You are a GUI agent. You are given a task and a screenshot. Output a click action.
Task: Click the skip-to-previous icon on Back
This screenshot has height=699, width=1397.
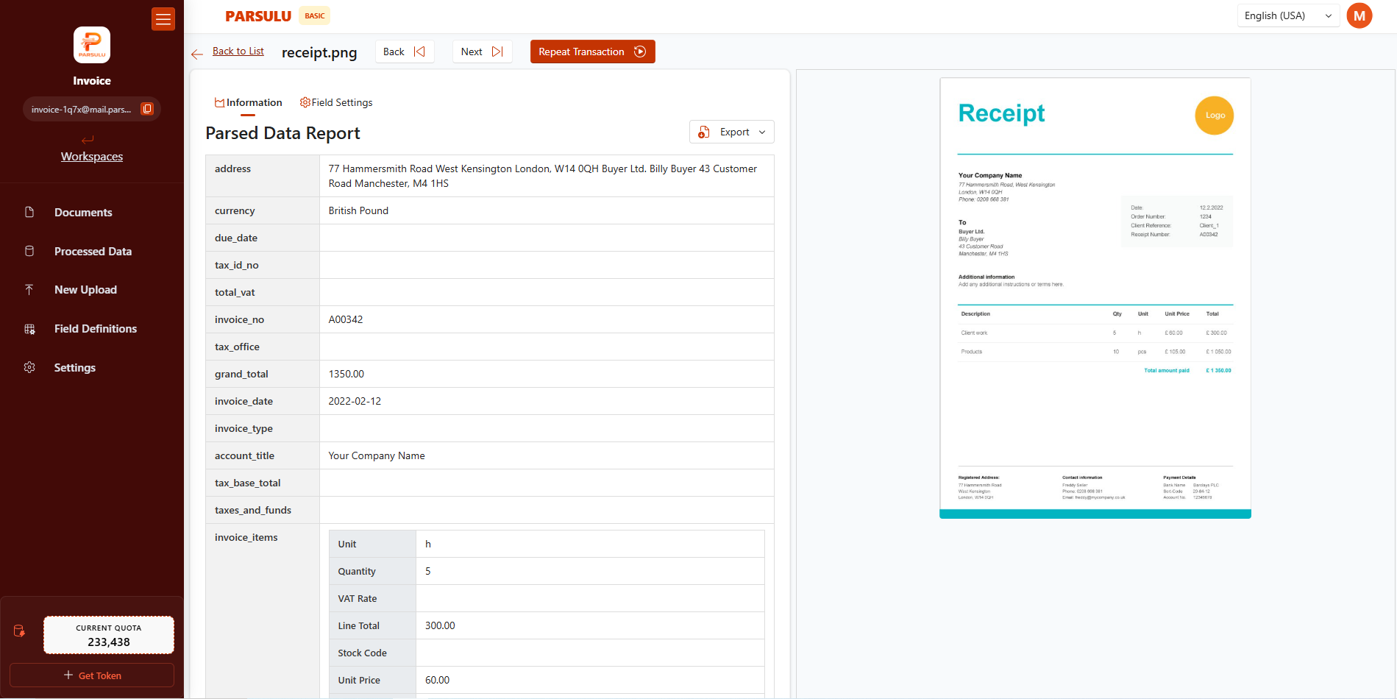[x=420, y=52]
